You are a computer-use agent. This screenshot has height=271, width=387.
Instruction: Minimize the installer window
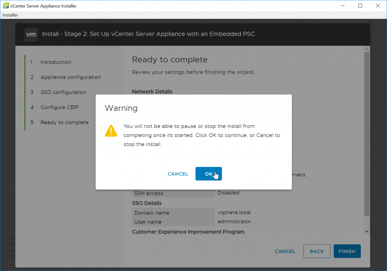tap(343, 6)
